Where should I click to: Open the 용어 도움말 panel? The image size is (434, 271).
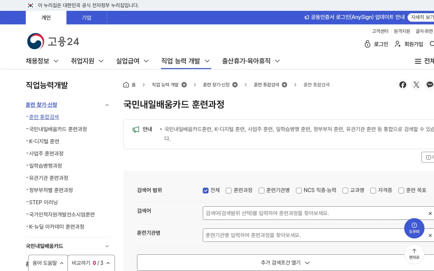tap(48, 263)
